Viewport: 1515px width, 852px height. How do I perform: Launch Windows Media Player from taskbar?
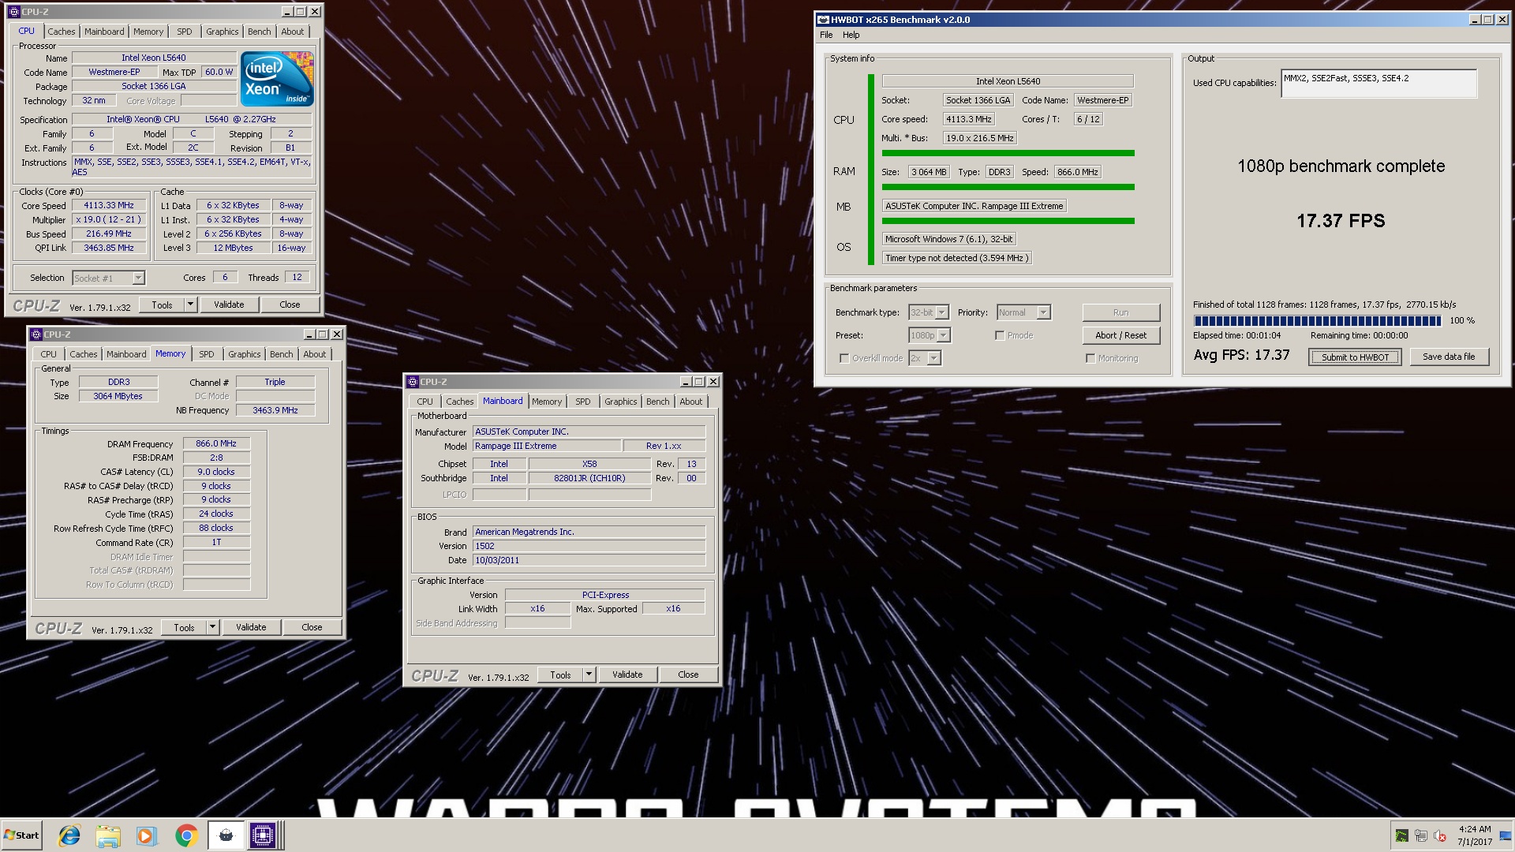pos(146,835)
